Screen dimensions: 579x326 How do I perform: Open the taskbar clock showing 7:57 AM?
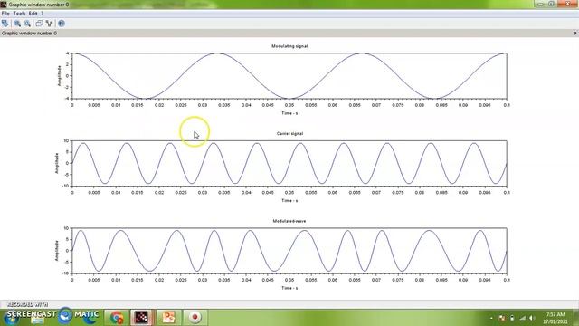tap(555, 318)
